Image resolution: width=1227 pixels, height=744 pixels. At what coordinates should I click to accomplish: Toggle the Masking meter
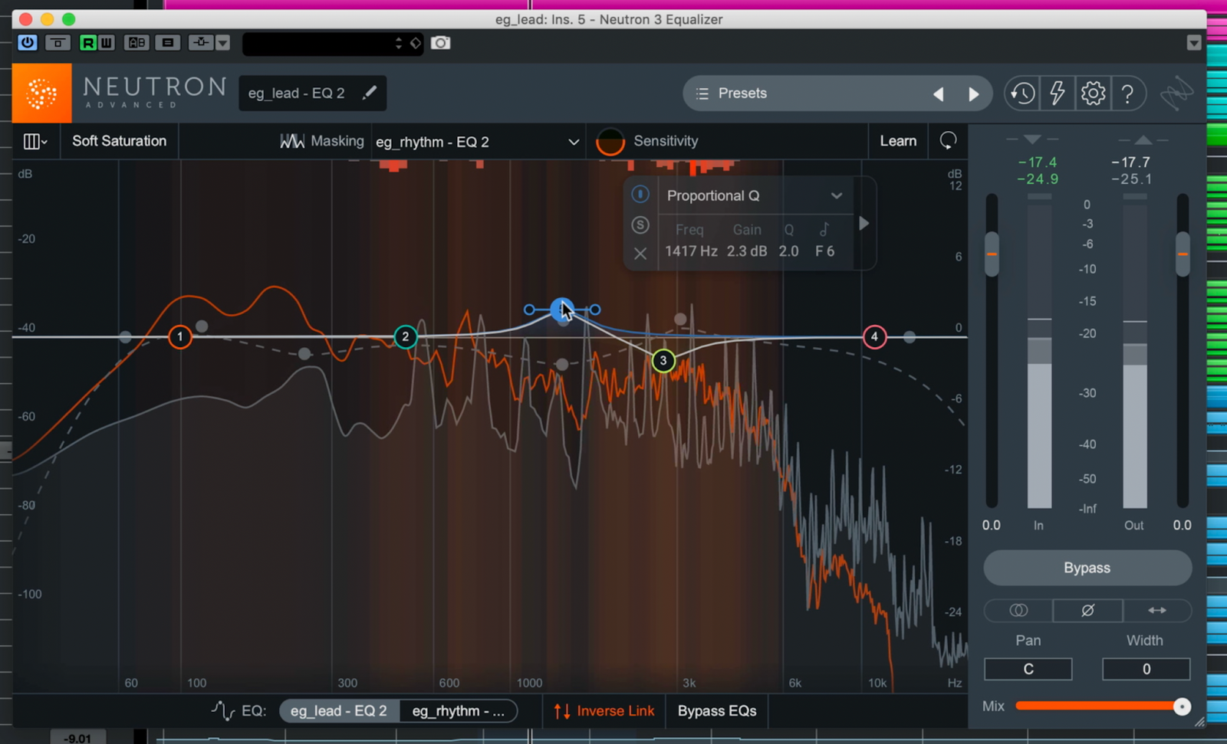(x=322, y=141)
